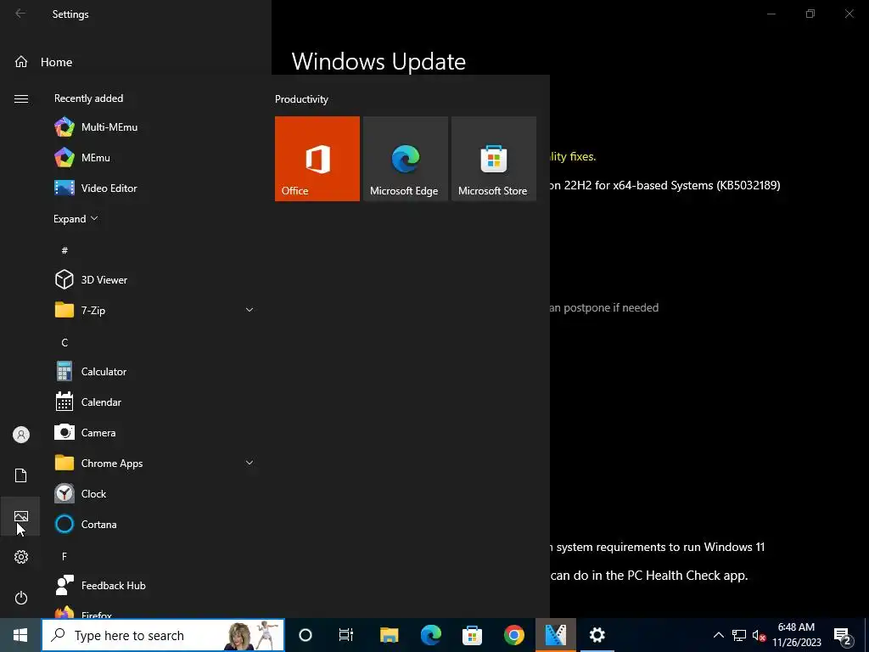This screenshot has width=869, height=652.
Task: Jump to letter index via # header
Action: tap(64, 250)
